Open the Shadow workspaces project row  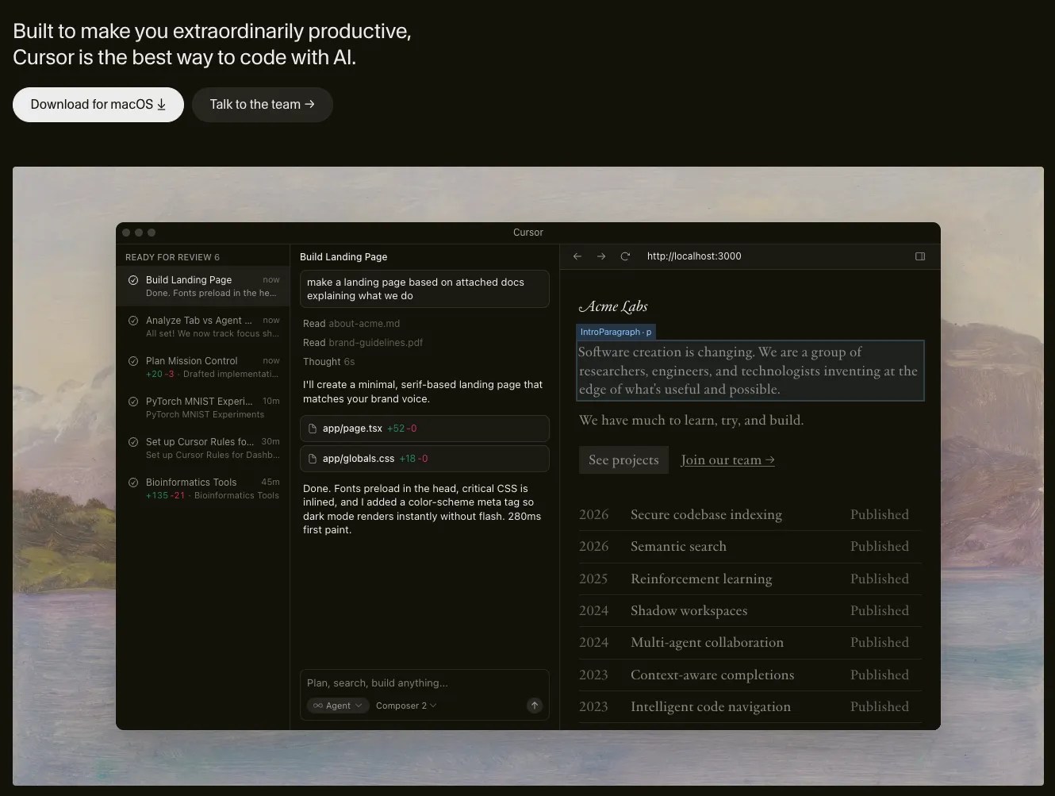750,610
